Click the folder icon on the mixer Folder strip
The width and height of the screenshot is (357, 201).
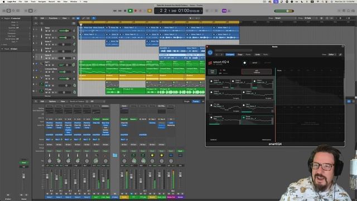coord(115,155)
